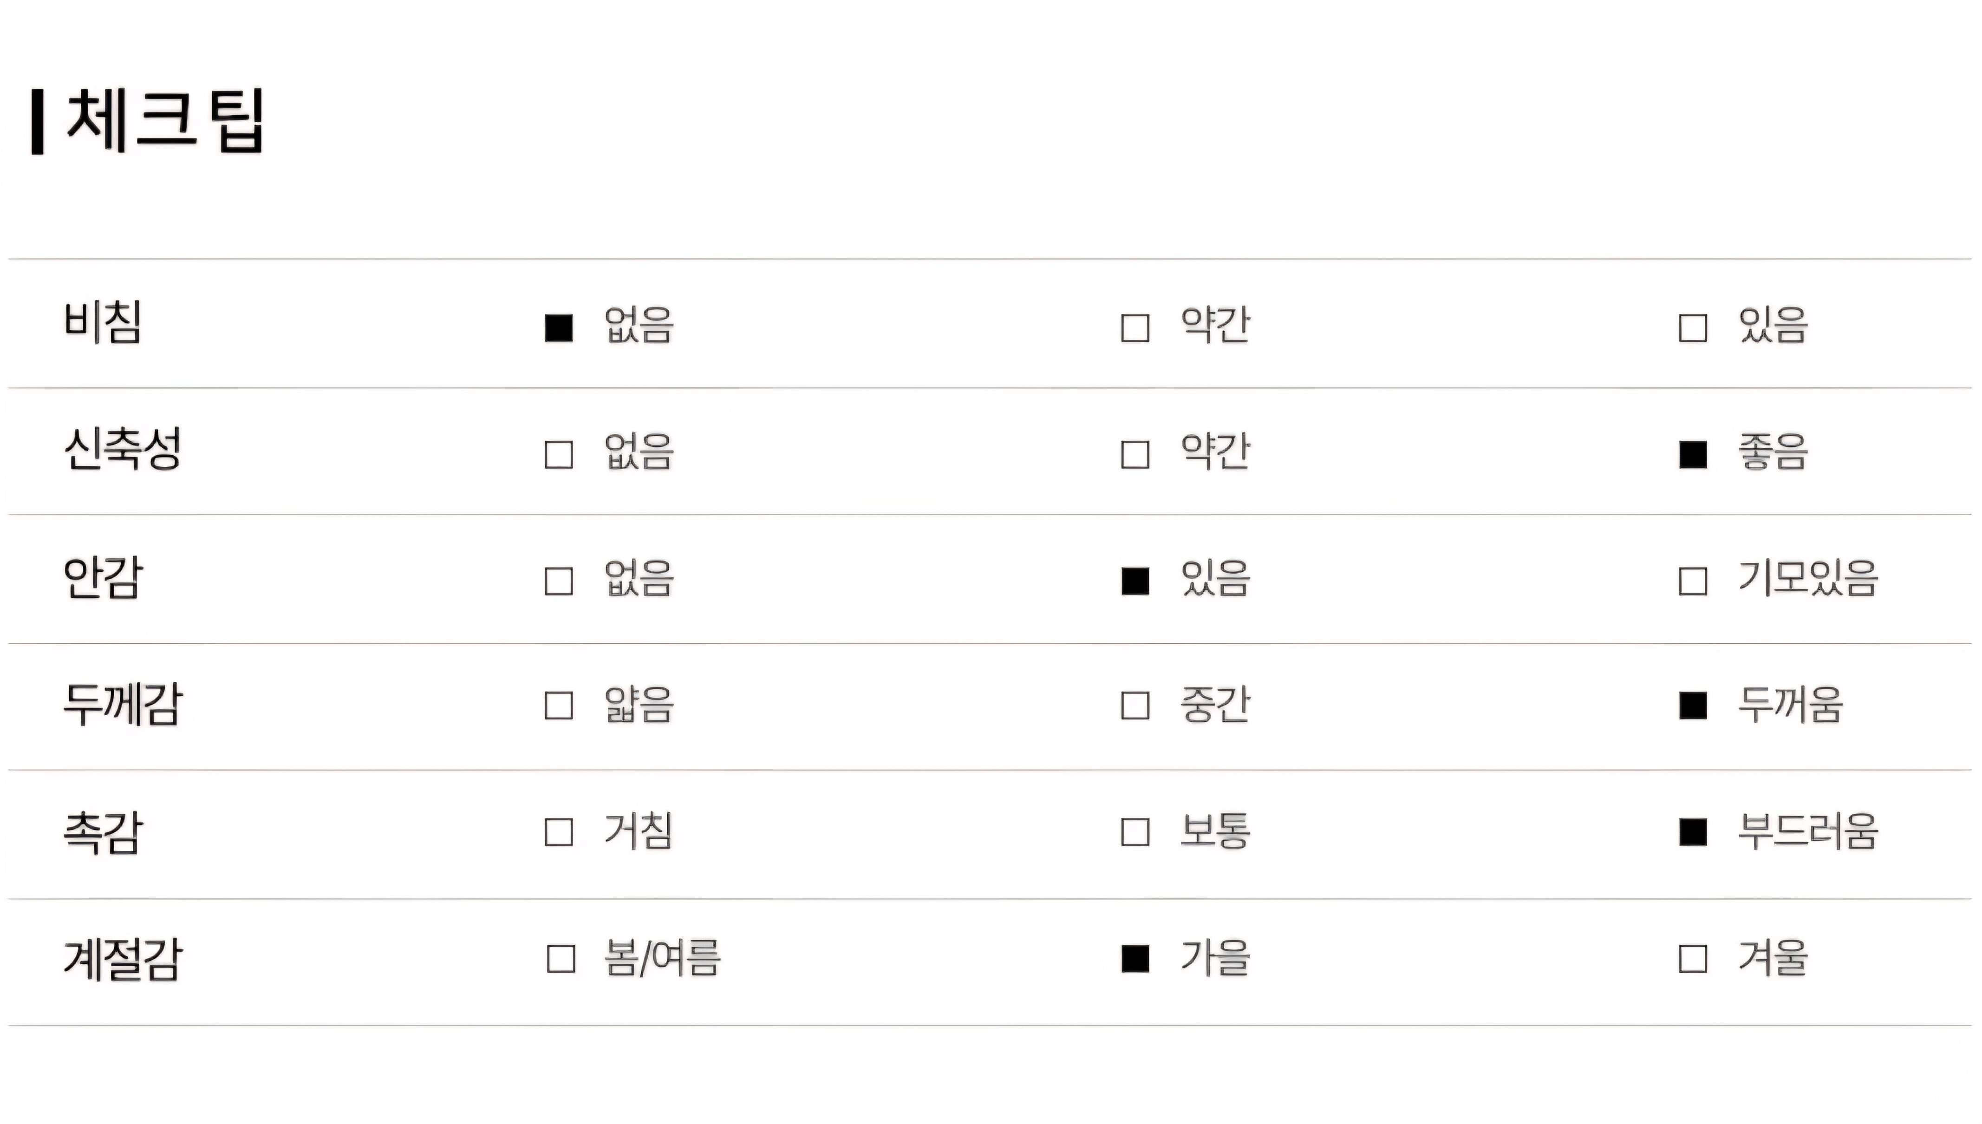Tick the 안감 없음 checkbox
This screenshot has width=1982, height=1124.
pos(559,582)
